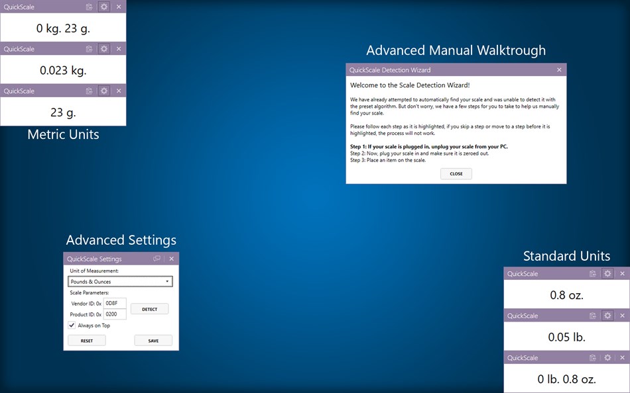Click RESET in QuickScale Settings

(x=86, y=340)
